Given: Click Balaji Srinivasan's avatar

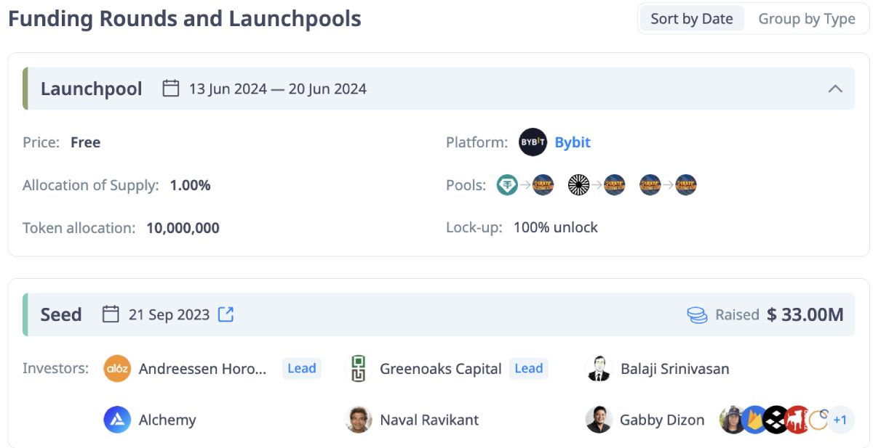Looking at the screenshot, I should [x=599, y=369].
